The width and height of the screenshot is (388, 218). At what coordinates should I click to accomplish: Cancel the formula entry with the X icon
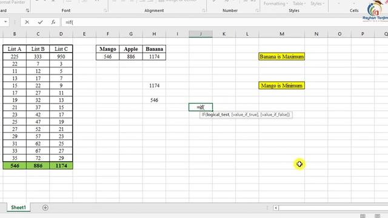27,22
